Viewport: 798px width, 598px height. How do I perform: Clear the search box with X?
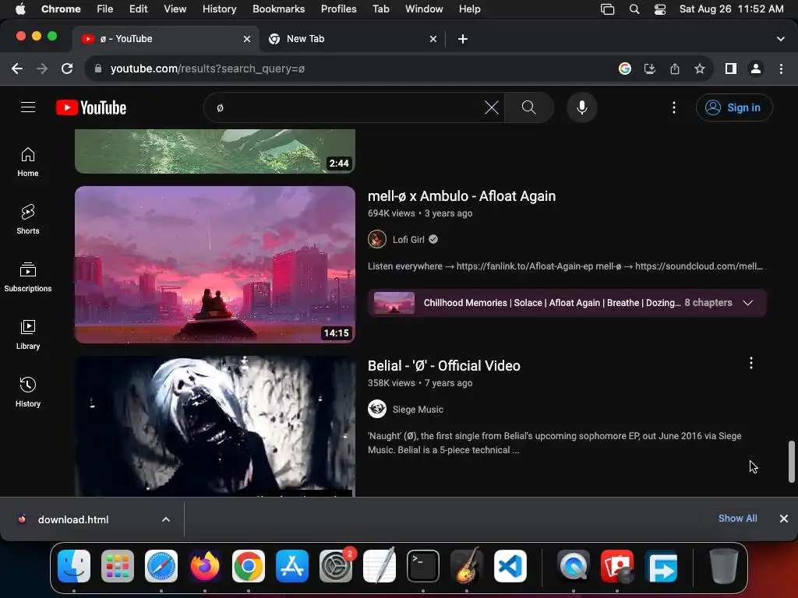click(x=491, y=107)
